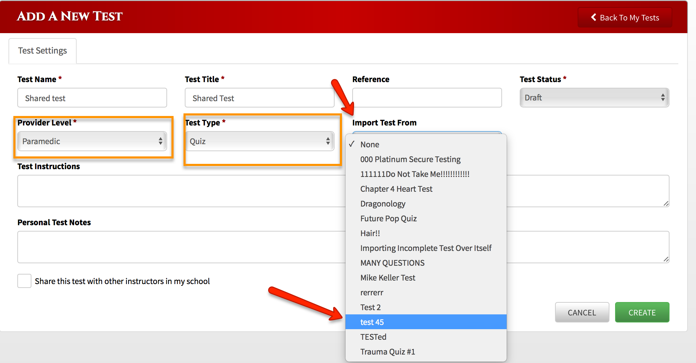Select the rerrerr option
This screenshot has width=696, height=363.
[426, 293]
